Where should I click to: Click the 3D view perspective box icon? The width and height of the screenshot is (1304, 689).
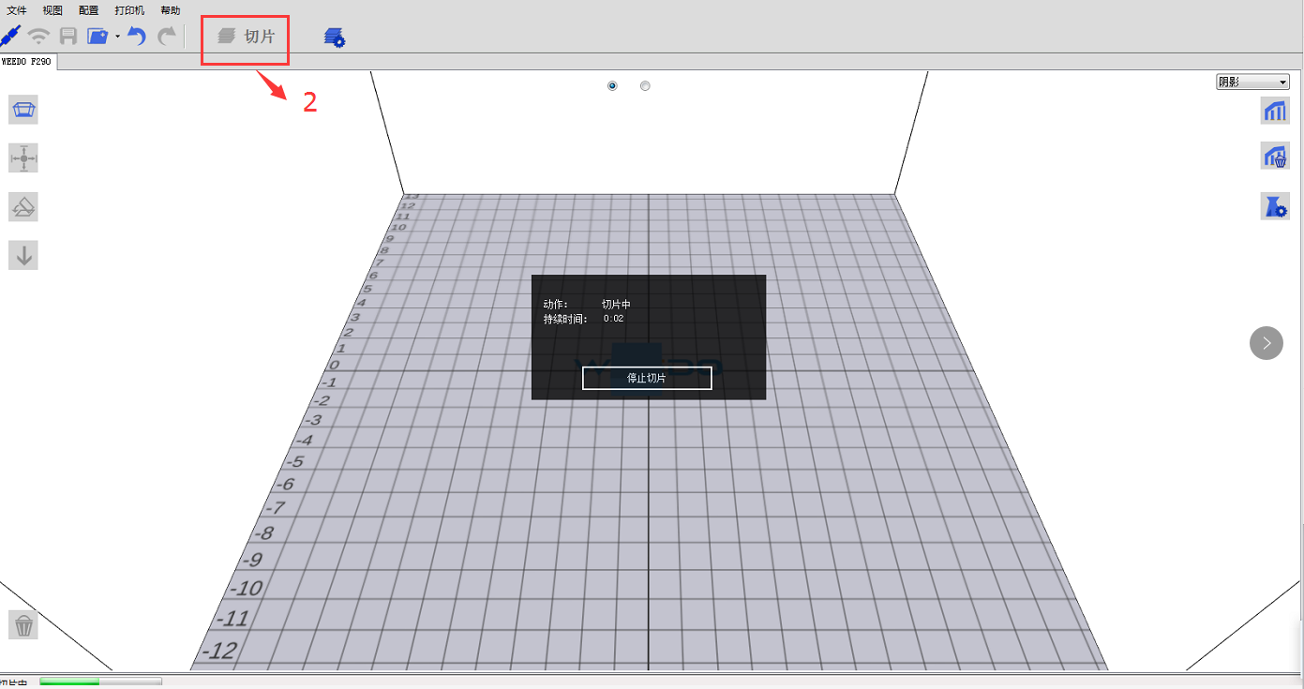click(x=23, y=110)
